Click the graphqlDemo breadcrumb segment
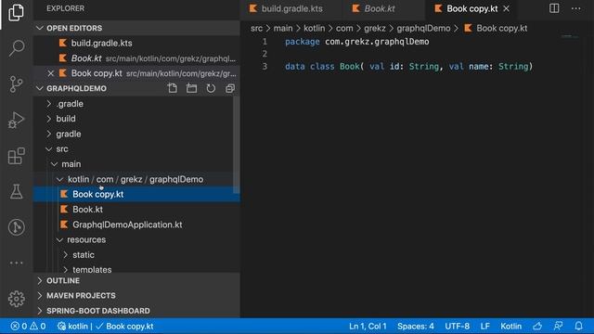 (x=423, y=29)
